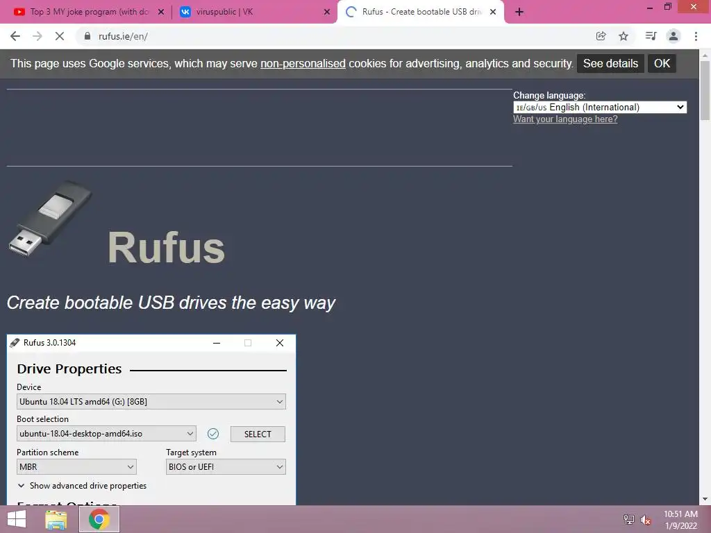Stop loading the Rufus page
The height and width of the screenshot is (533, 711).
click(x=60, y=36)
